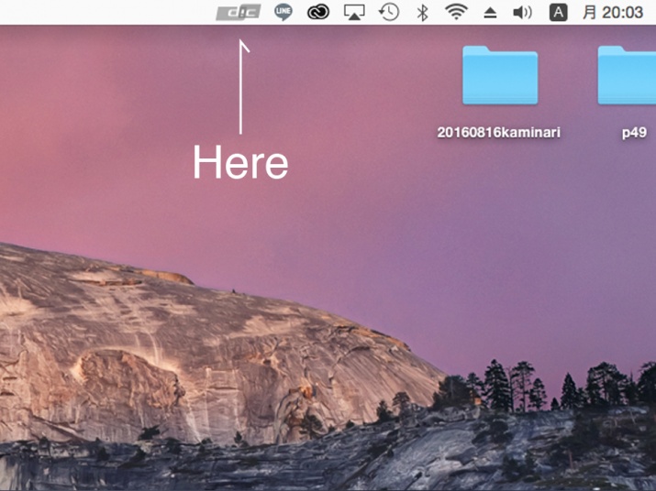Image resolution: width=656 pixels, height=491 pixels.
Task: Open the volume speaker control
Action: tap(522, 12)
